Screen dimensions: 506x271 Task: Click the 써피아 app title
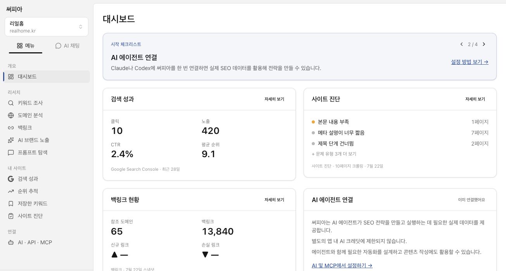[14, 9]
